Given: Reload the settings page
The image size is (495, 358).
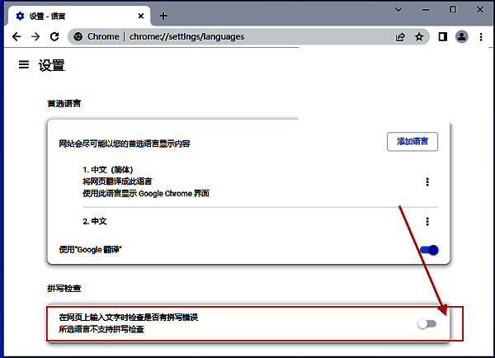Looking at the screenshot, I should 54,36.
